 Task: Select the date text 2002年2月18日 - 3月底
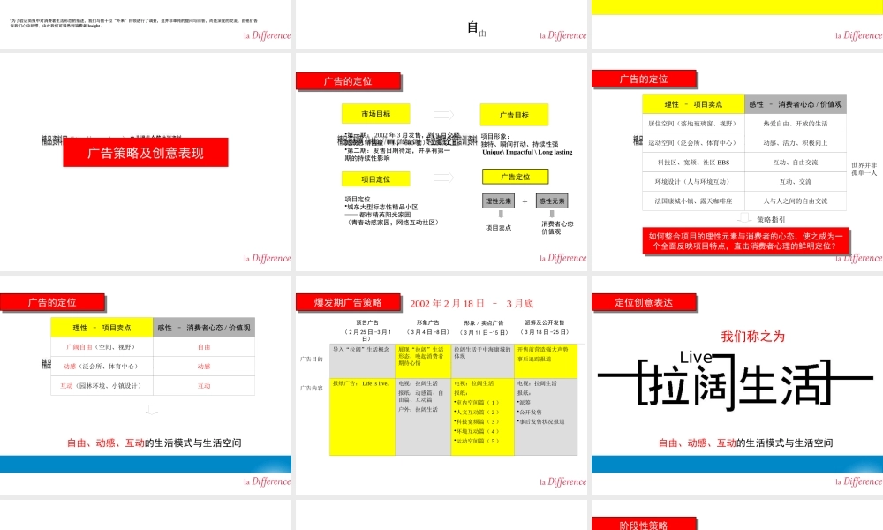(x=472, y=304)
